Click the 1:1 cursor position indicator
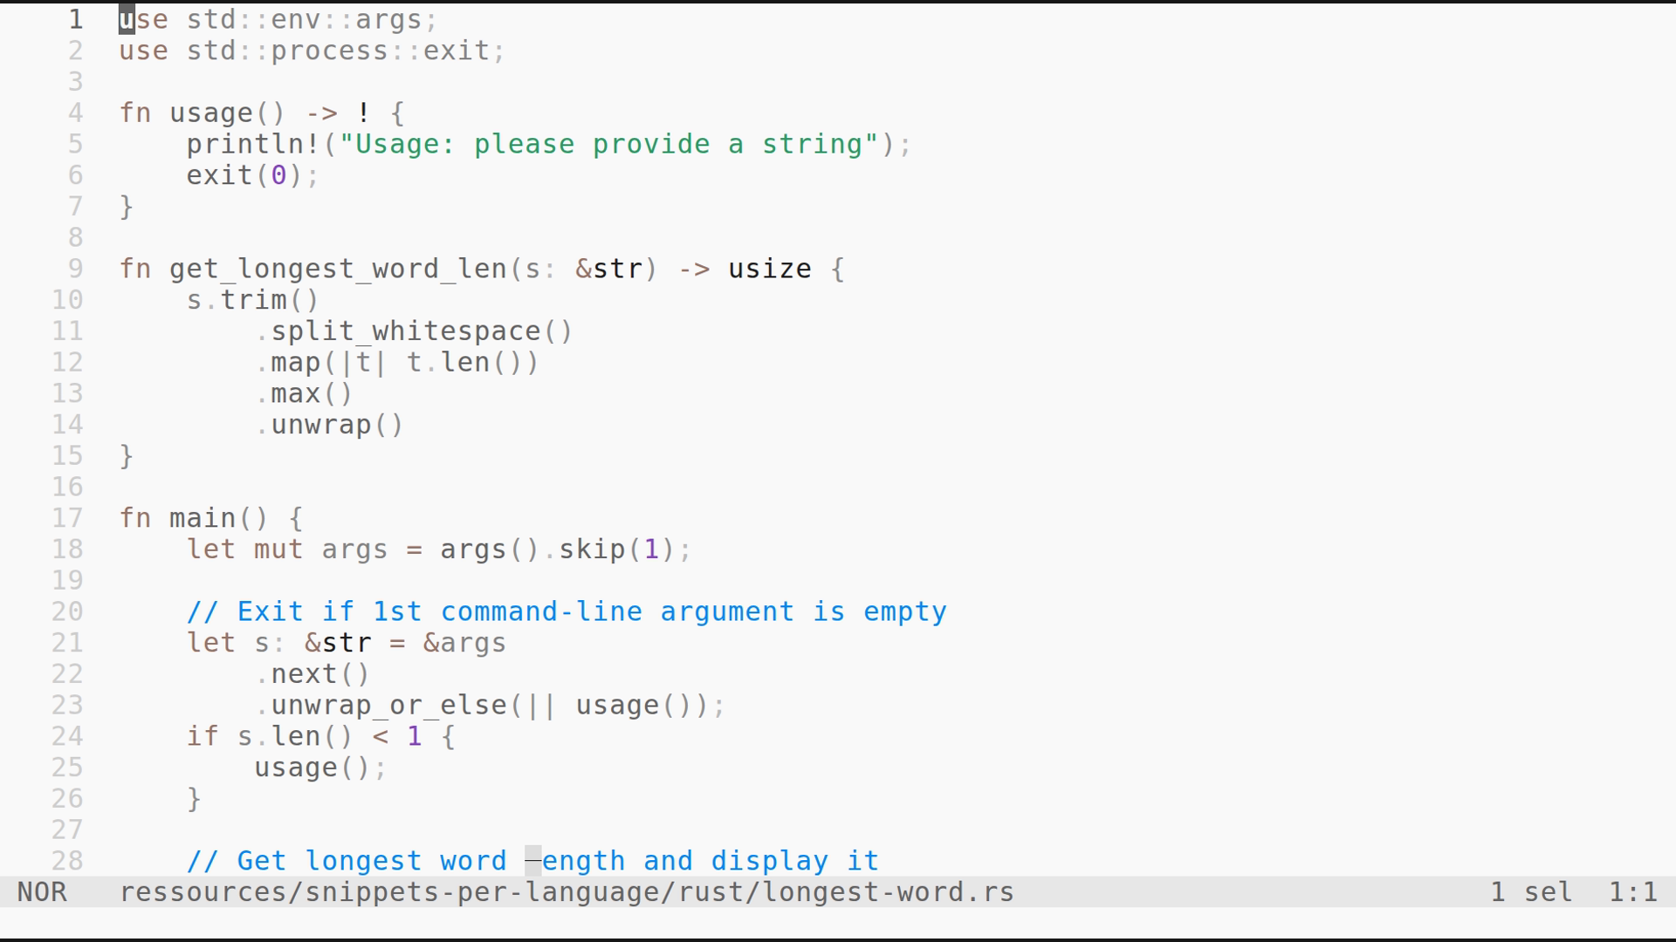Screen dimensions: 1676x942 point(1632,892)
